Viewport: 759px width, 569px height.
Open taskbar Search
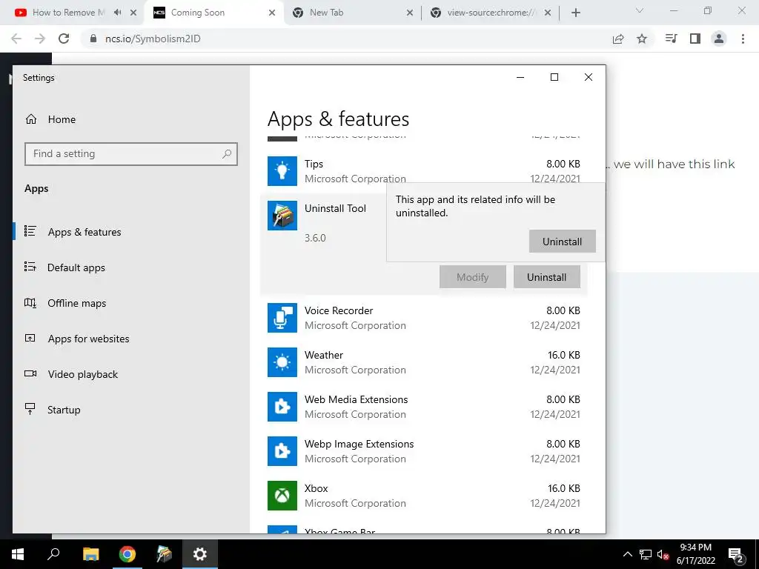tap(53, 554)
